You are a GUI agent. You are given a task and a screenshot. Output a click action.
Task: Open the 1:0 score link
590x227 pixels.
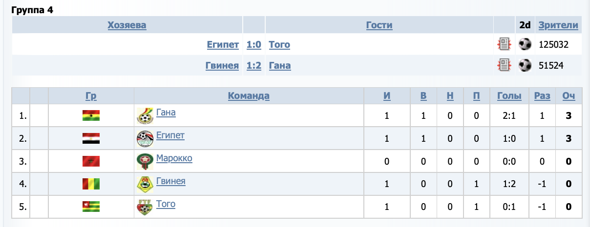[x=254, y=45]
